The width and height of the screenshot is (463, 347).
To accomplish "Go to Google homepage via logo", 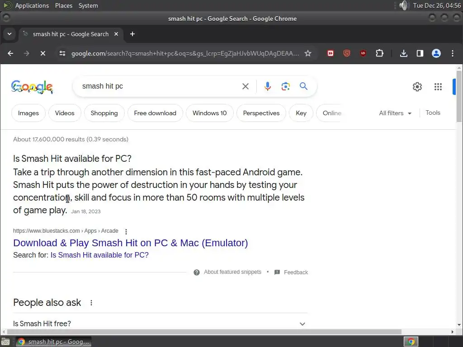I will pos(32,87).
